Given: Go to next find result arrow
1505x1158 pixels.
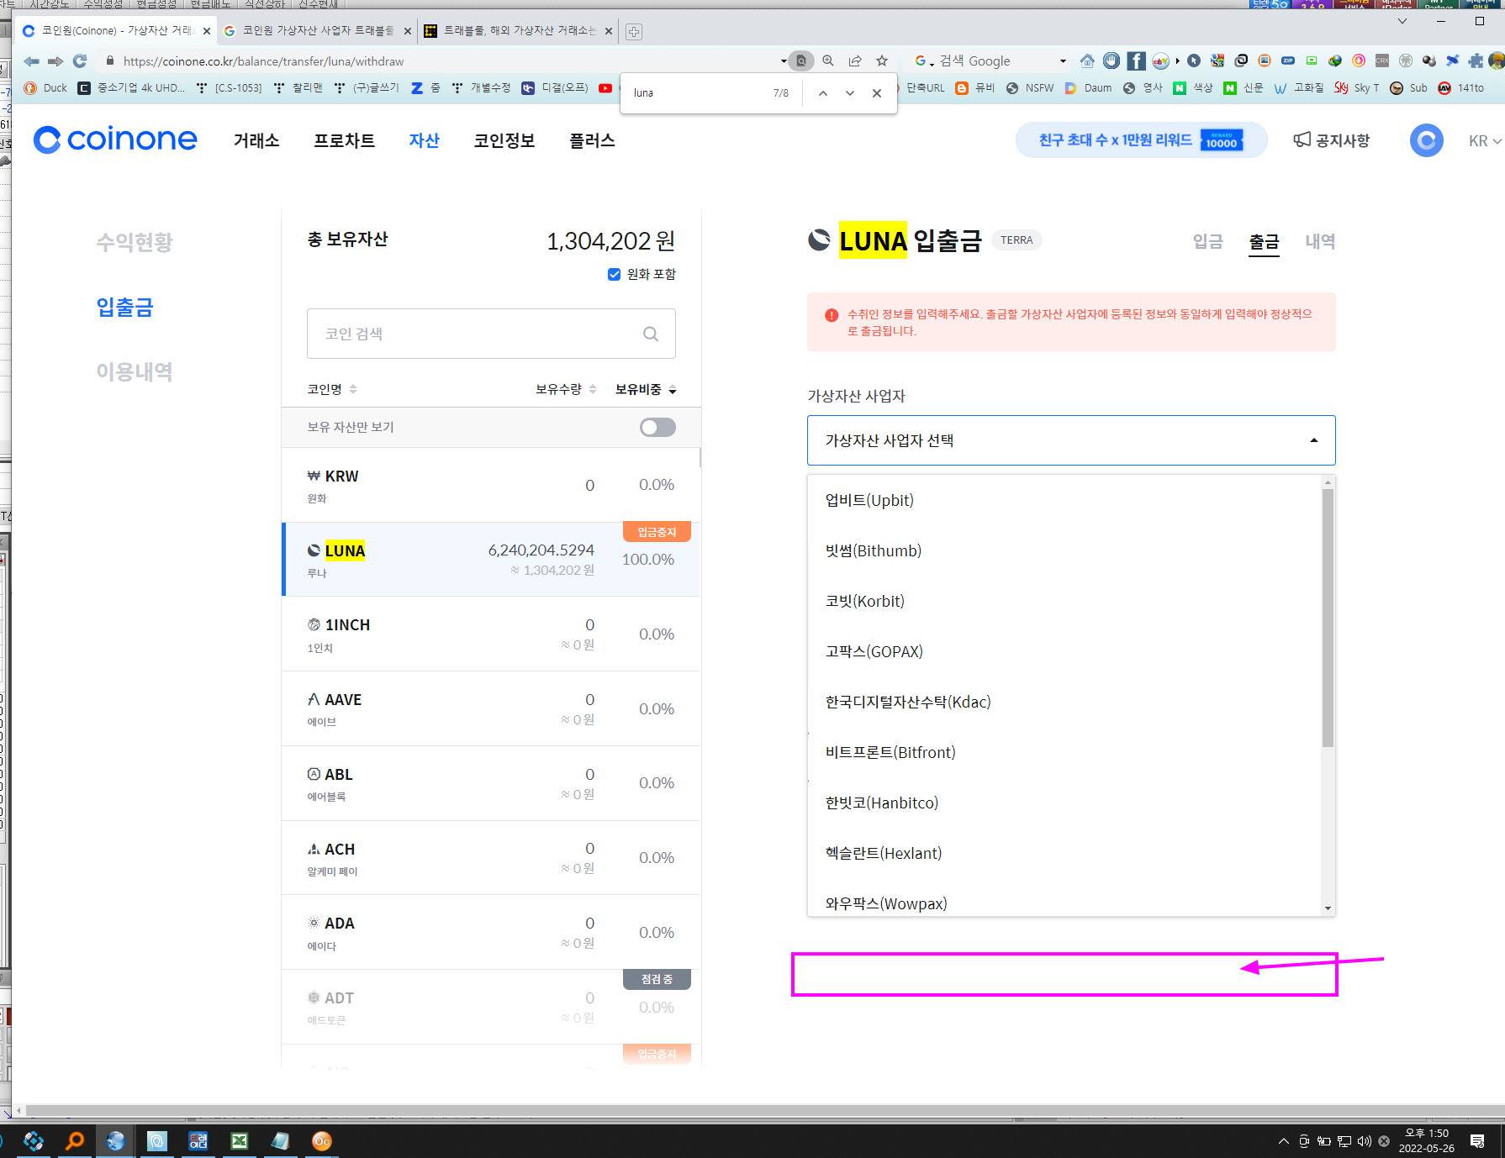Looking at the screenshot, I should pyautogui.click(x=850, y=93).
